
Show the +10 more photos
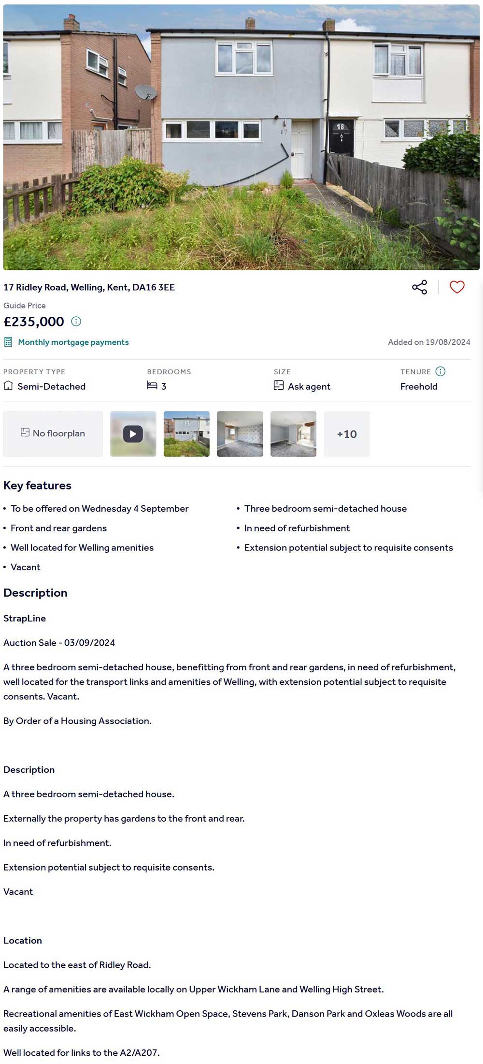(x=347, y=434)
